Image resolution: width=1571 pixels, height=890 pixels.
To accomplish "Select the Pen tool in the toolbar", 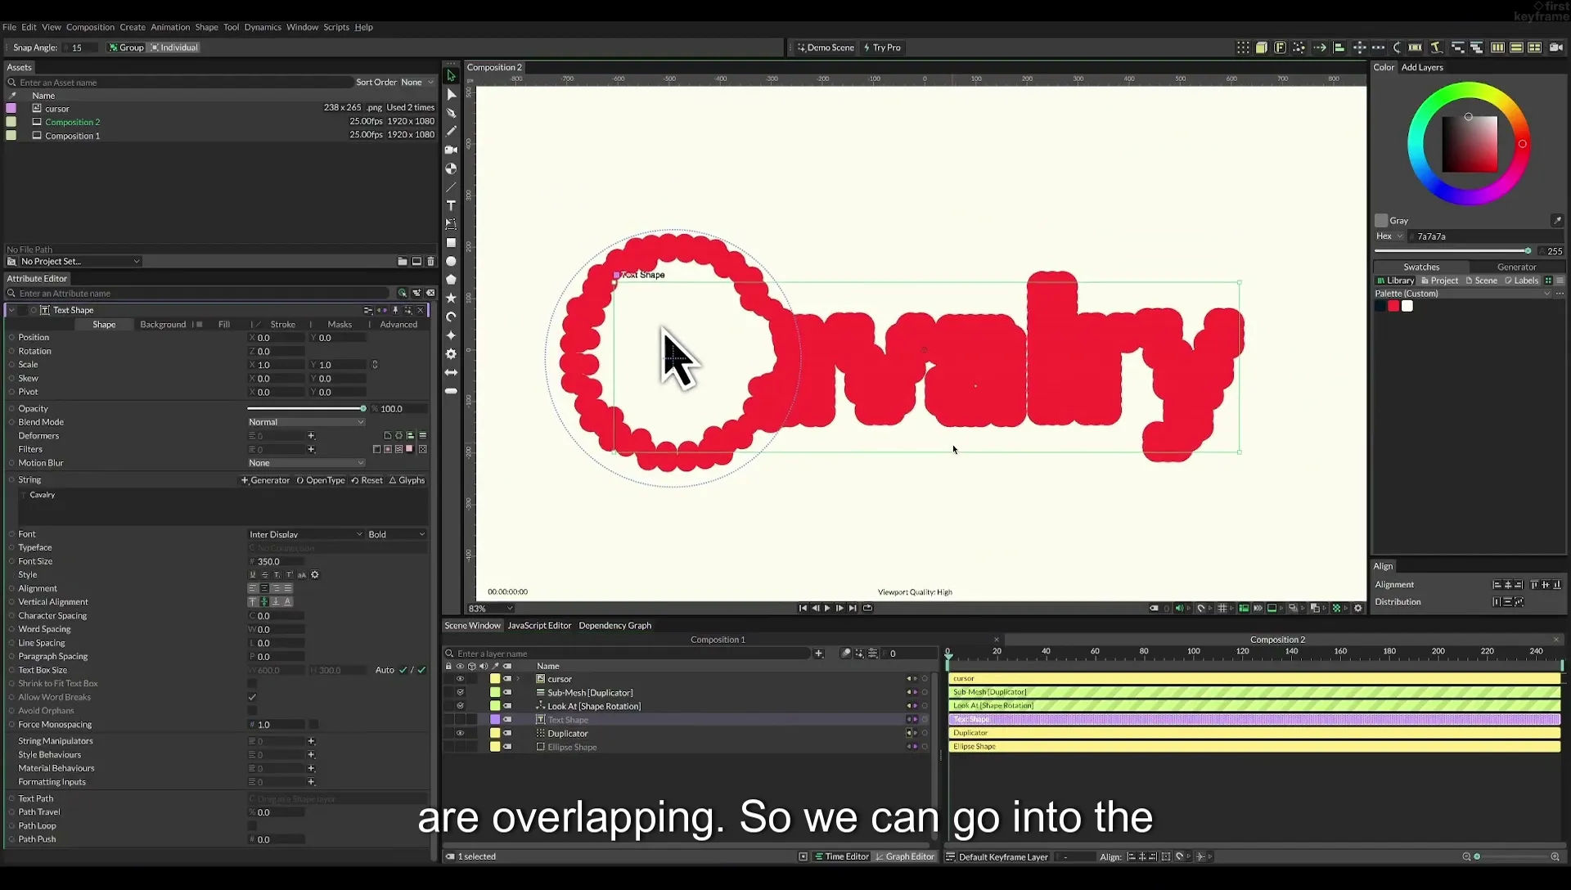I will pos(451,113).
